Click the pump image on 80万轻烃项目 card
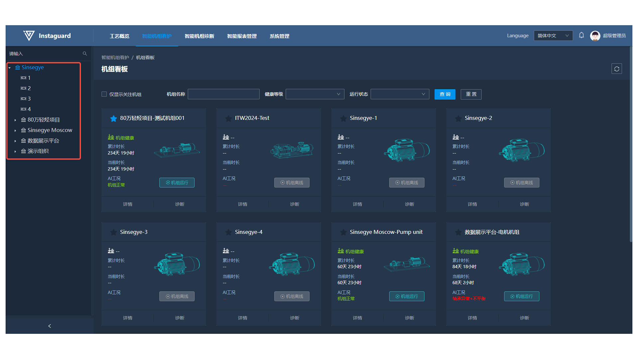The width and height of the screenshot is (638, 359). click(x=177, y=150)
